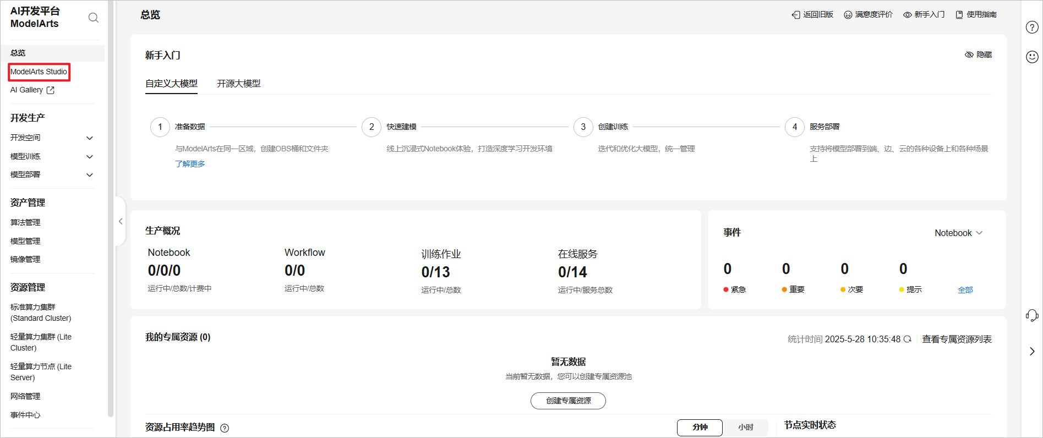Screen dimensions: 1043x438
Task: Open 查看专属资源列表 link
Action: point(957,340)
